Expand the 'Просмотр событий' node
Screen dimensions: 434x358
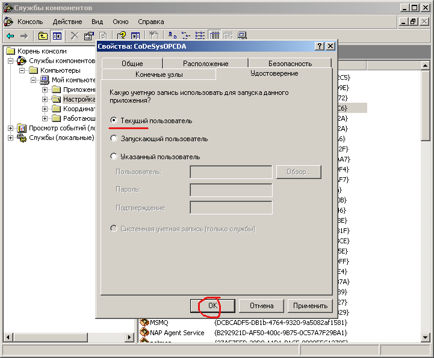point(10,128)
